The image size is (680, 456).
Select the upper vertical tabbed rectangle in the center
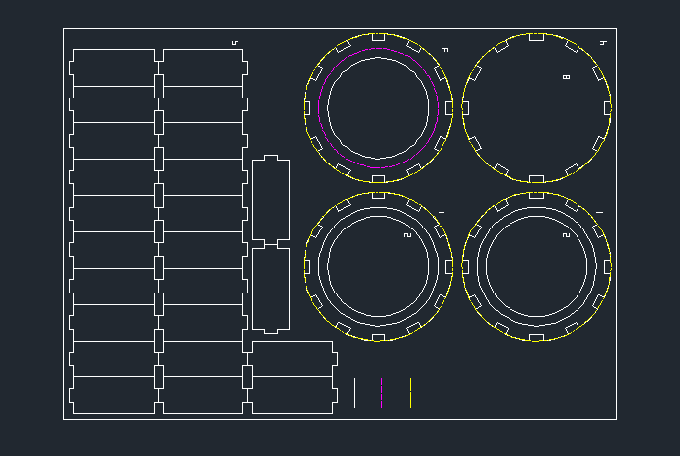click(271, 200)
